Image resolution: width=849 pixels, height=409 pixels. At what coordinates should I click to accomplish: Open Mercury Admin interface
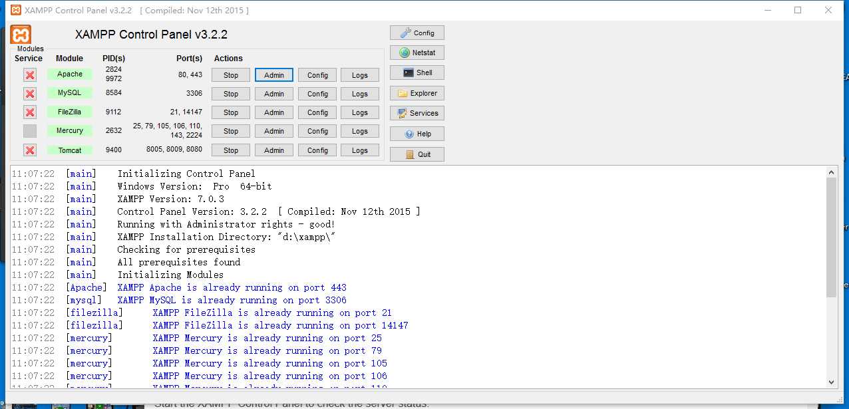274,131
